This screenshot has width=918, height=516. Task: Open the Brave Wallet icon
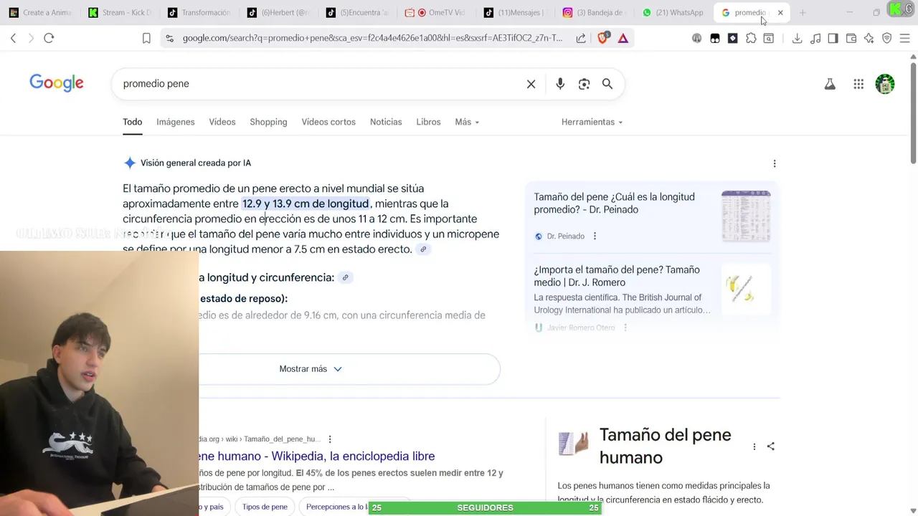[x=851, y=38]
